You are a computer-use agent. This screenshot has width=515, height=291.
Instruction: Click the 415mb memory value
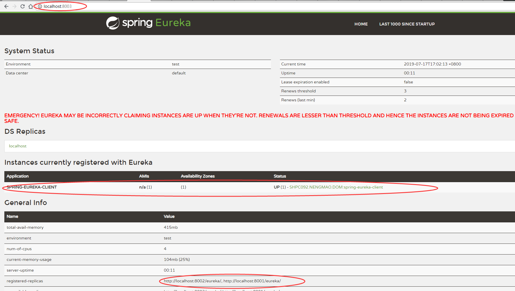coord(171,228)
